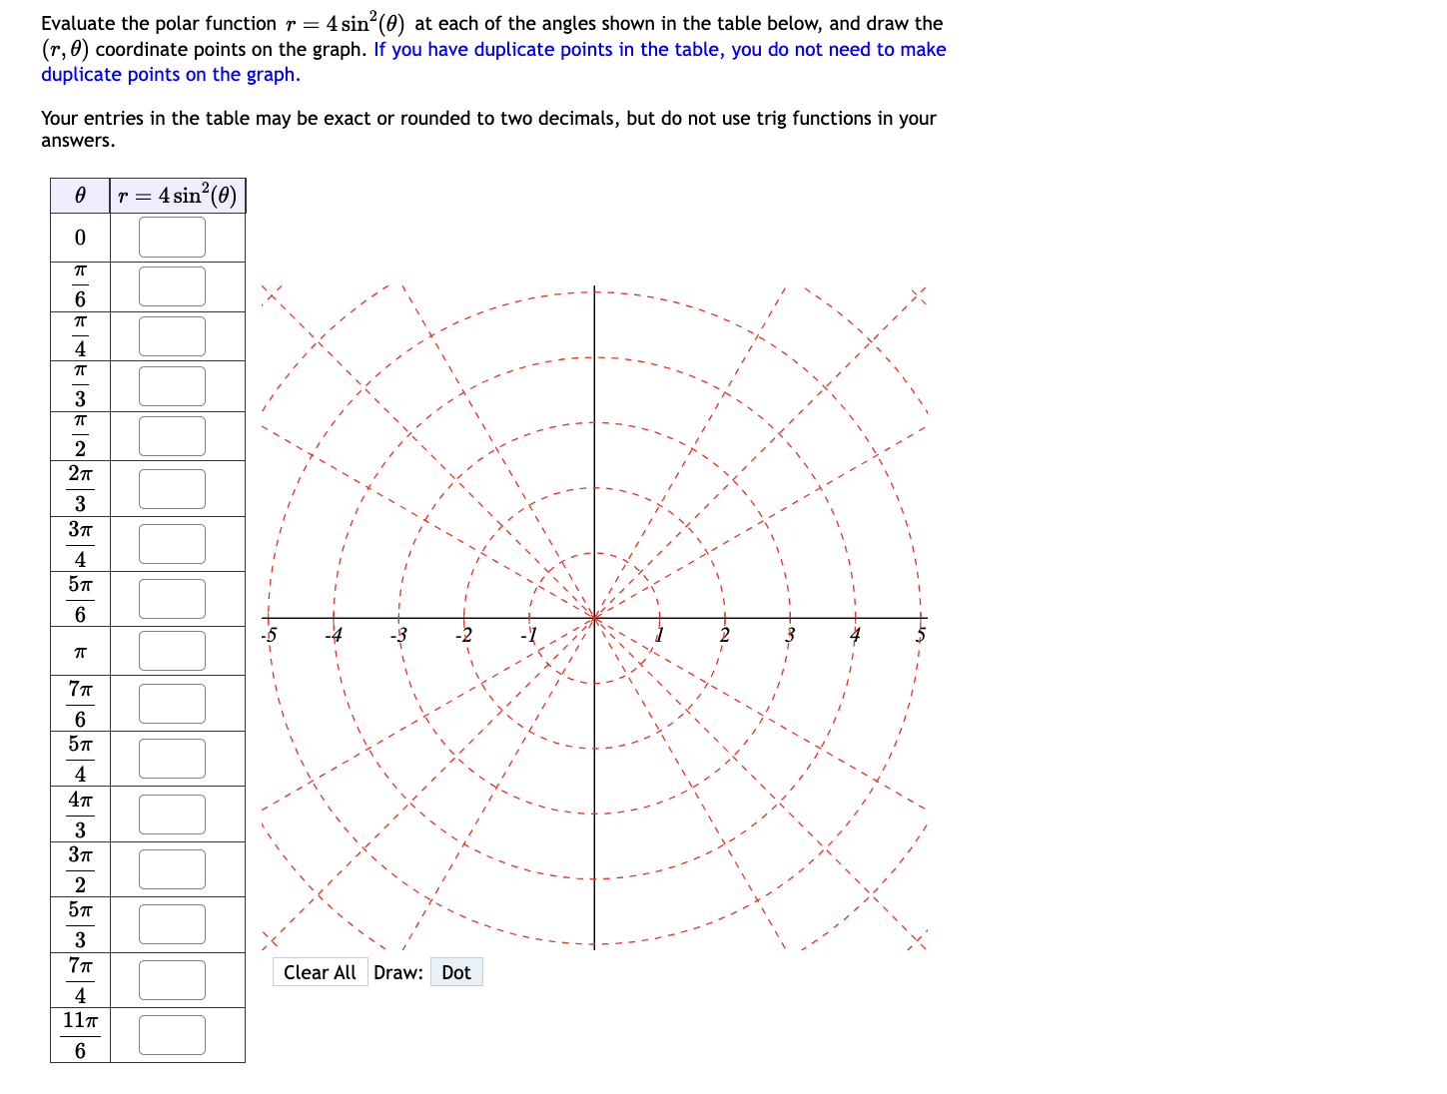Click the input field for θ = π/3

171,385
